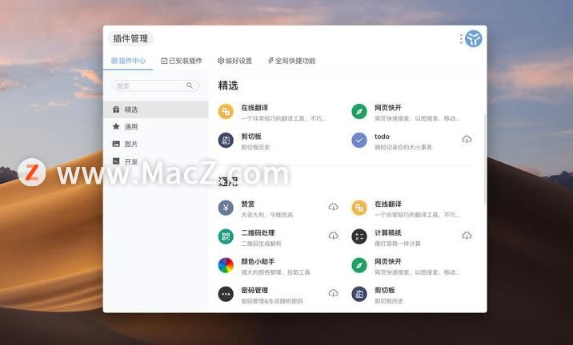
Task: Select the 图片 sidebar category
Action: pyautogui.click(x=156, y=144)
